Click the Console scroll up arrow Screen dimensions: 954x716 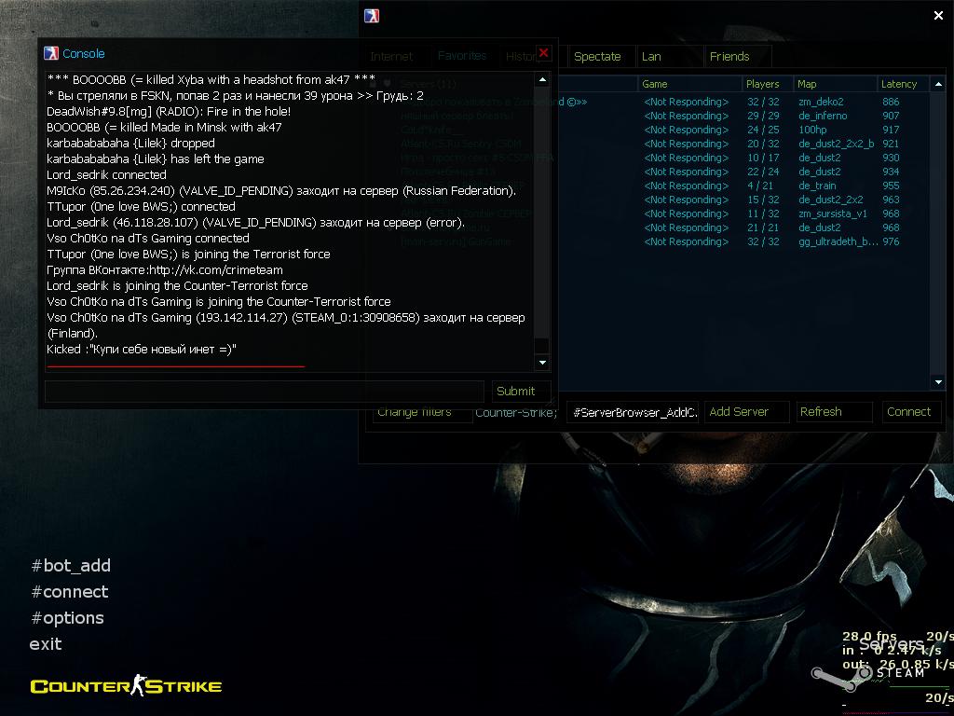point(542,80)
